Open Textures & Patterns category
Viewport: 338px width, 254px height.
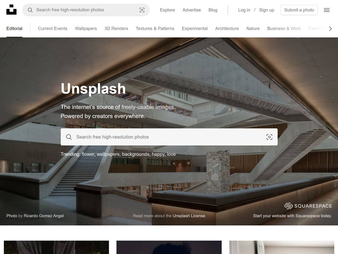coord(155,29)
